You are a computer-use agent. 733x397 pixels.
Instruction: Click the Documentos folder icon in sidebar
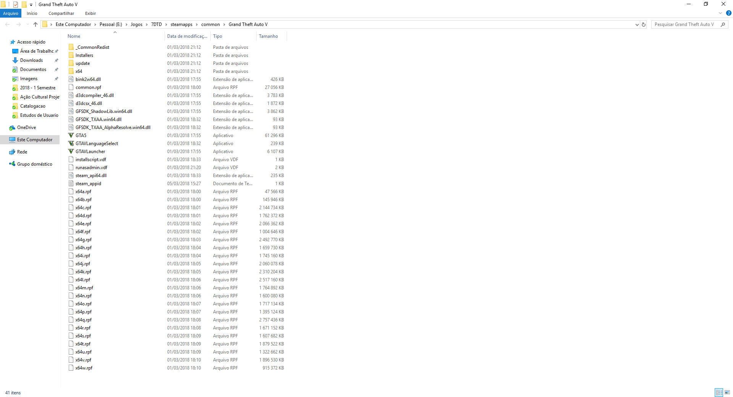click(x=15, y=69)
